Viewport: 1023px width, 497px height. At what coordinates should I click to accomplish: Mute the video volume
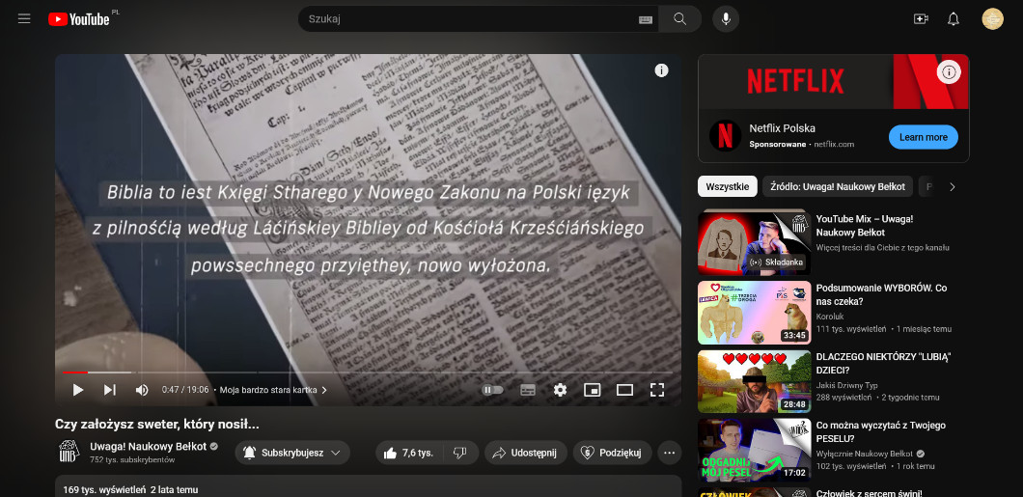pos(142,390)
